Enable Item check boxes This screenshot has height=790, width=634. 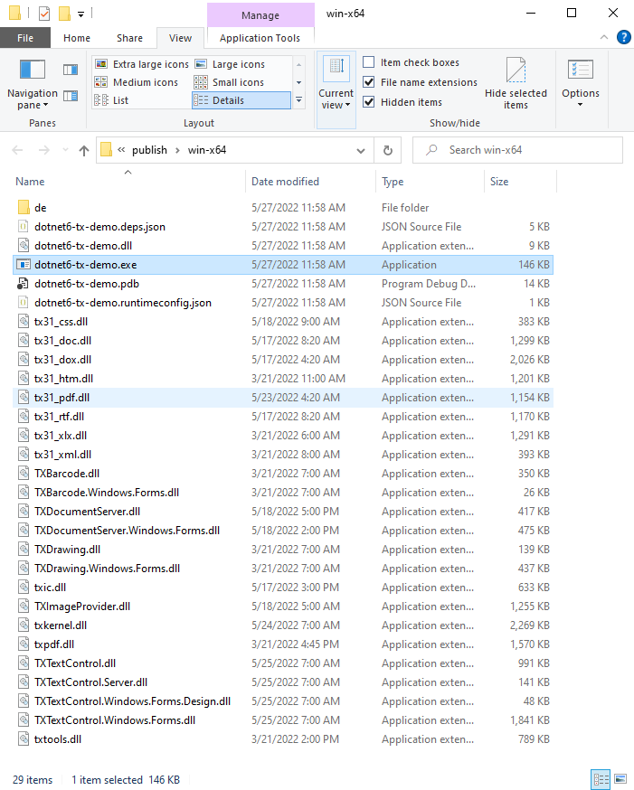pyautogui.click(x=368, y=62)
